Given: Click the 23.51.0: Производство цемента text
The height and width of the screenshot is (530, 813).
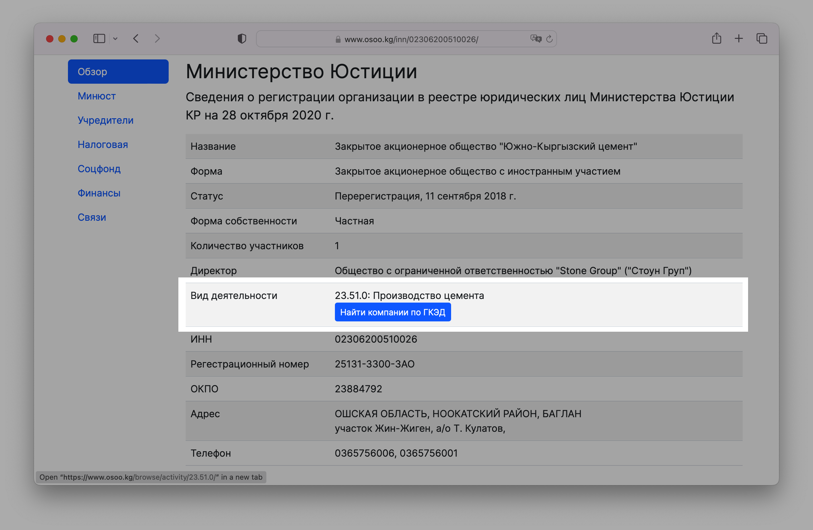Looking at the screenshot, I should pyautogui.click(x=409, y=295).
